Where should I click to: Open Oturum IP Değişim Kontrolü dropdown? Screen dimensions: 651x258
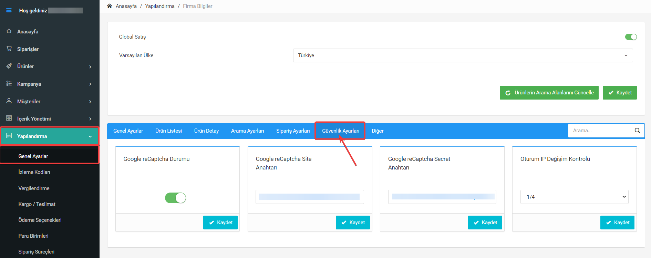[574, 197]
